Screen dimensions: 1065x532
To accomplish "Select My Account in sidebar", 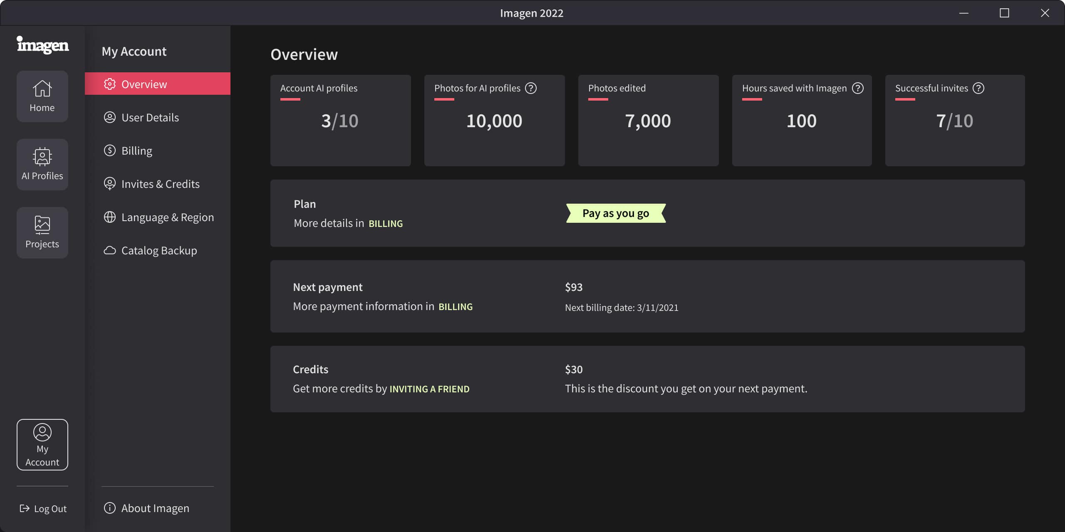I will 42,445.
